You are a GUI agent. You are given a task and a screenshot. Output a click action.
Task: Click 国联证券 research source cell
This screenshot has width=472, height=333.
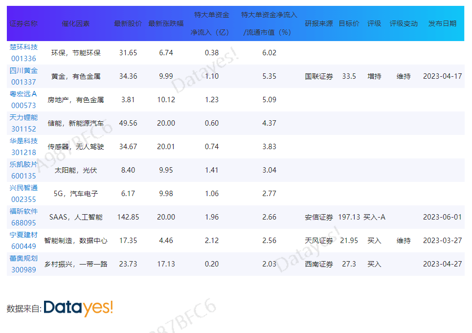click(x=319, y=76)
